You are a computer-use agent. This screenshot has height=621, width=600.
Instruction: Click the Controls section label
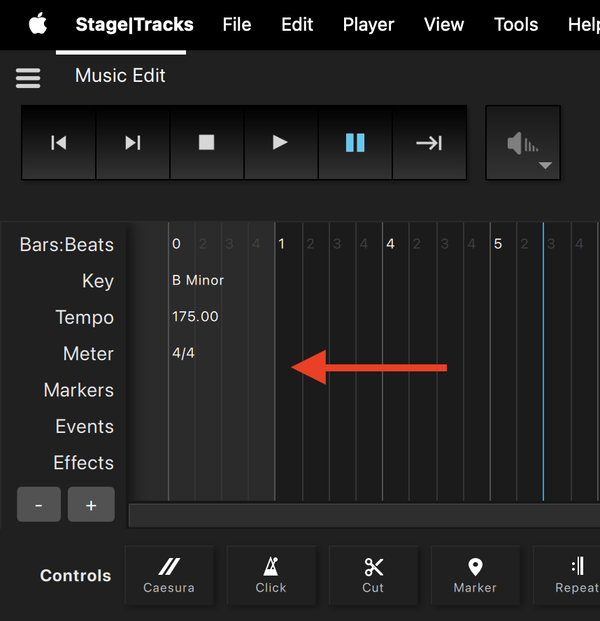pyautogui.click(x=76, y=576)
